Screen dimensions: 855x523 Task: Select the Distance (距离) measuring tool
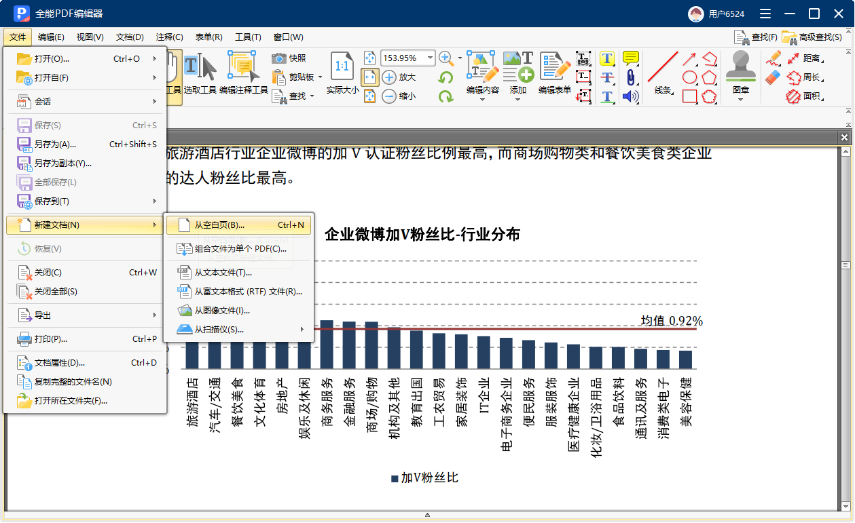(x=804, y=58)
